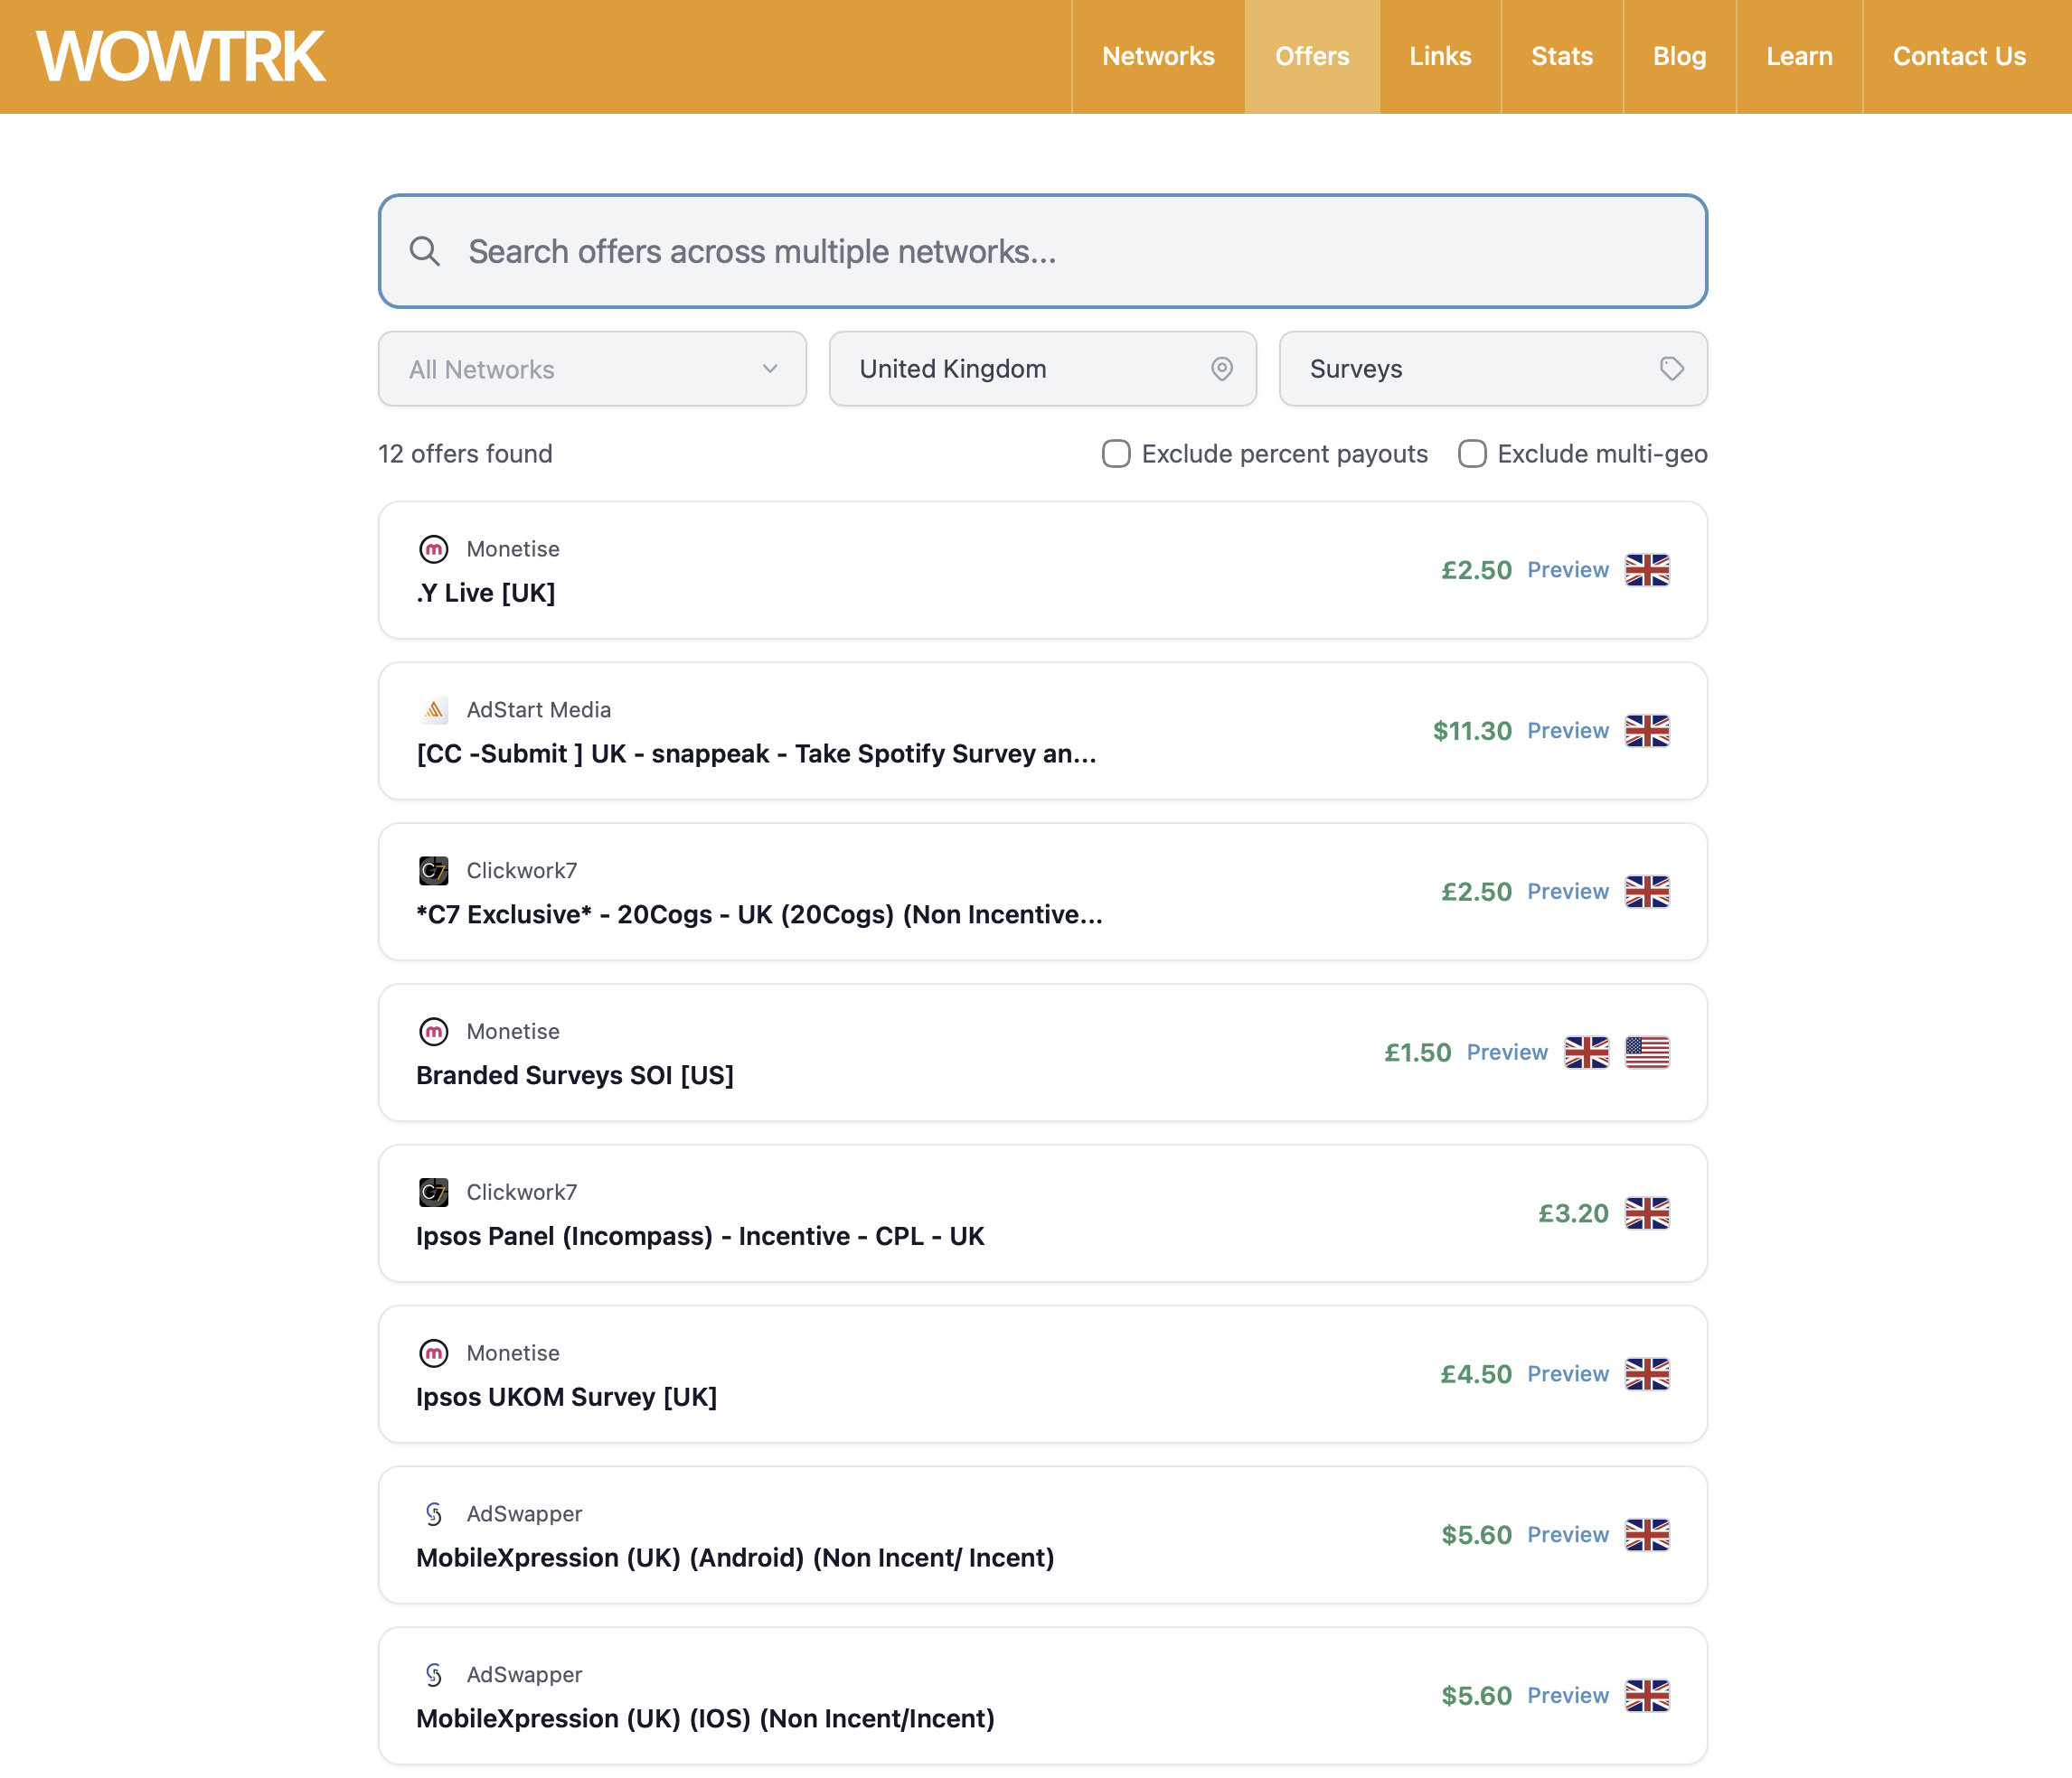Click the Monetise logo on .Y Live offer
The image size is (2072, 1778).
tap(433, 548)
